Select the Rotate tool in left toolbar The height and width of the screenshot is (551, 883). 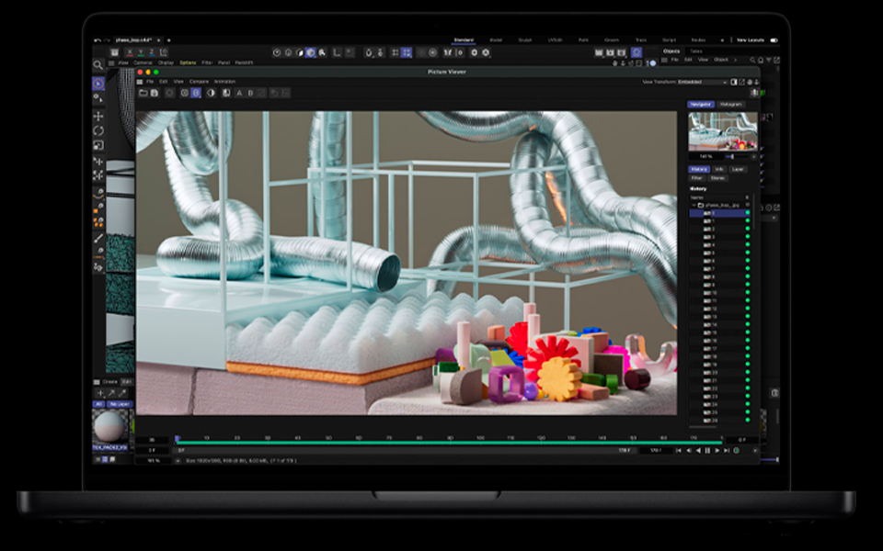(x=98, y=130)
